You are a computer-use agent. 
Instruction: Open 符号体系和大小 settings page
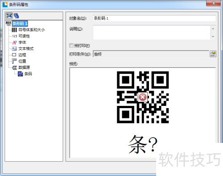click(x=32, y=30)
